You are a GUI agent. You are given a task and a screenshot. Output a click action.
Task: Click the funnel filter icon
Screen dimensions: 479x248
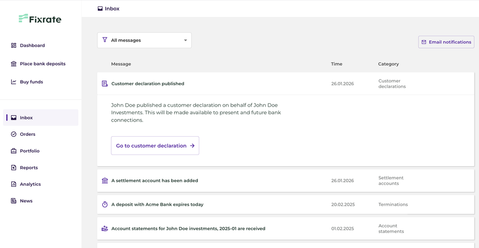[105, 40]
